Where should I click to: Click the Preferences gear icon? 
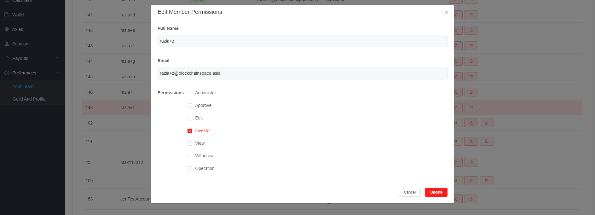click(7, 73)
